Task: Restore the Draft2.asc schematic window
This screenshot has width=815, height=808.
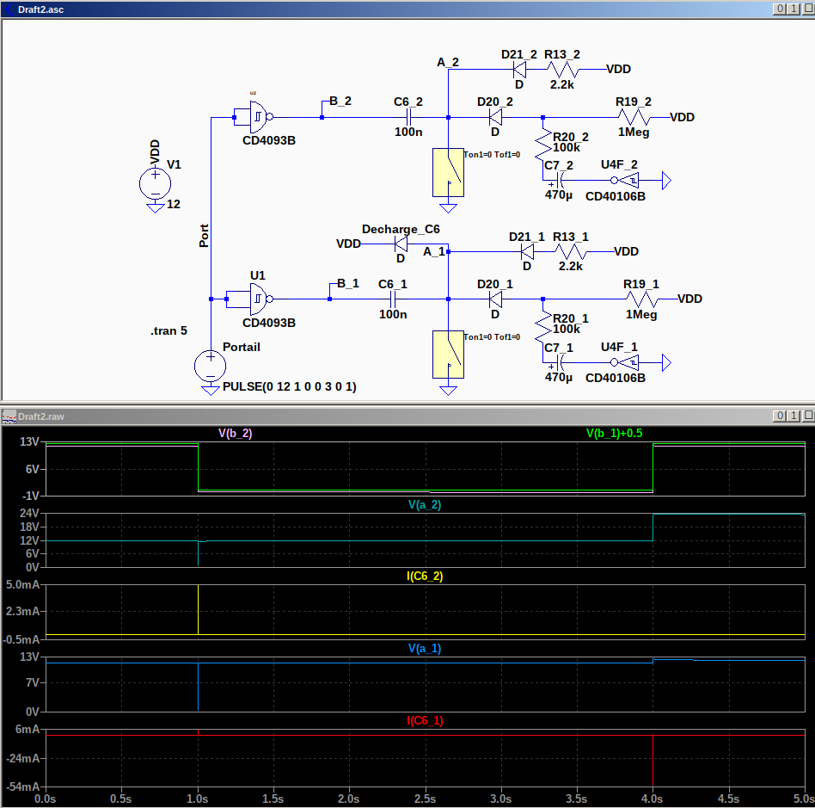Action: pos(794,9)
